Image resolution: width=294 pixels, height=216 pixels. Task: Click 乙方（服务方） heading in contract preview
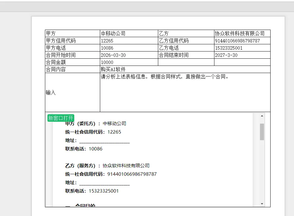tap(107, 166)
